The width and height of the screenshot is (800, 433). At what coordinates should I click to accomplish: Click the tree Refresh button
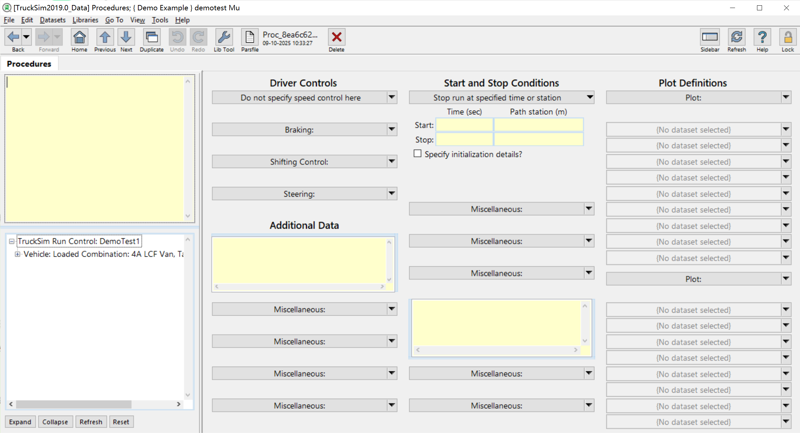(x=91, y=422)
